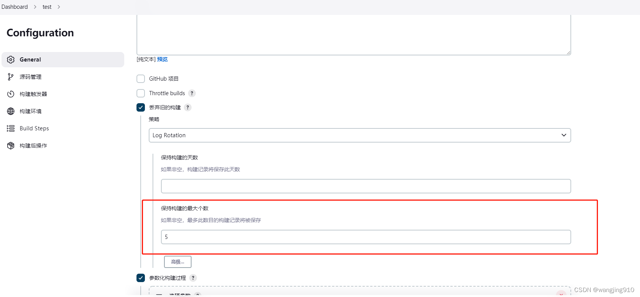The width and height of the screenshot is (640, 297).
Task: Expand the 高级... advanced options
Action: (178, 262)
